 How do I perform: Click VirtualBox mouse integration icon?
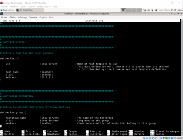(169, 138)
